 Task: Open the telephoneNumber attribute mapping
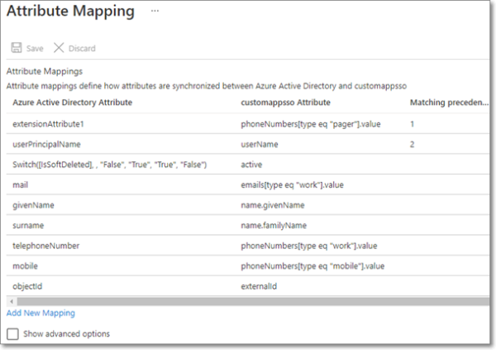[45, 246]
